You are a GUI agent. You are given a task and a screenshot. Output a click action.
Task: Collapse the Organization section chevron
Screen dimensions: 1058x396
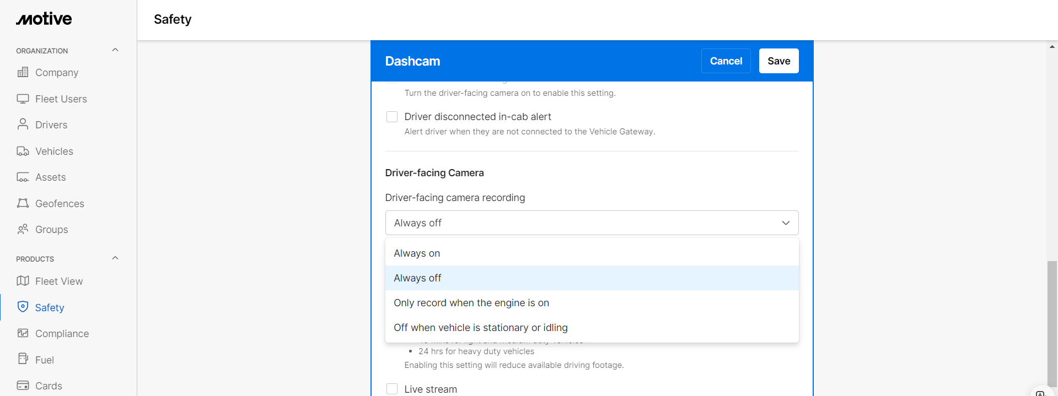[x=115, y=50]
